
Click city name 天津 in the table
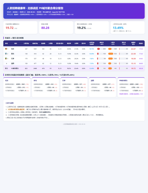[13, 59]
